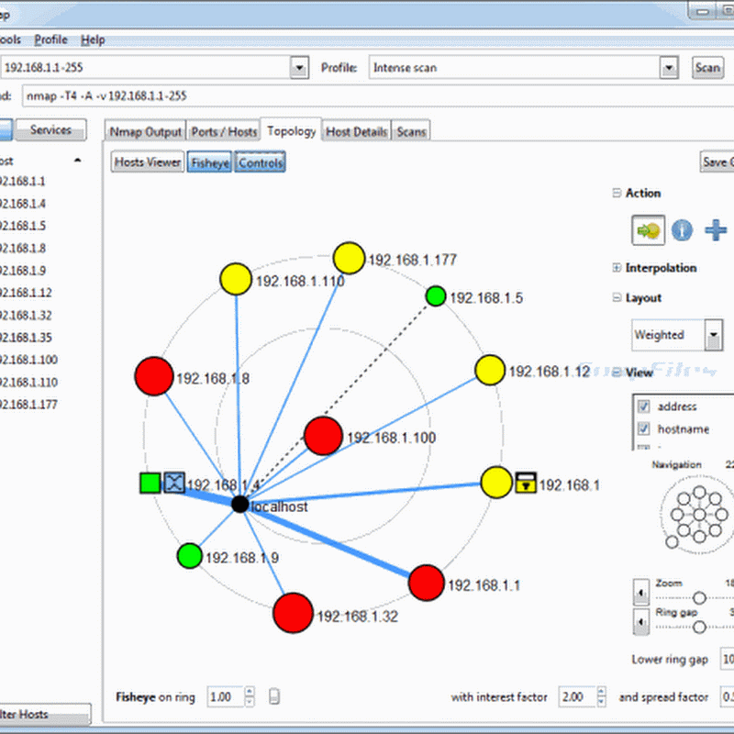Open the Profile dropdown arrow

click(669, 68)
